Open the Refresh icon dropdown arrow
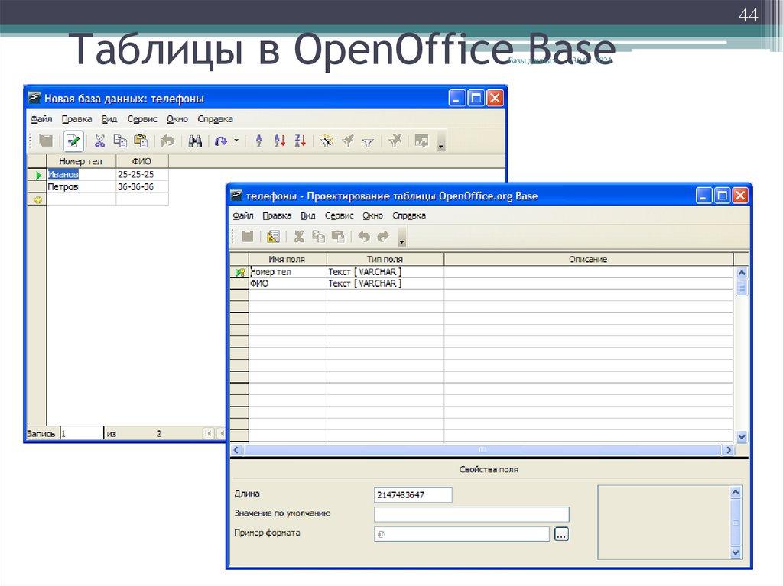 235,141
